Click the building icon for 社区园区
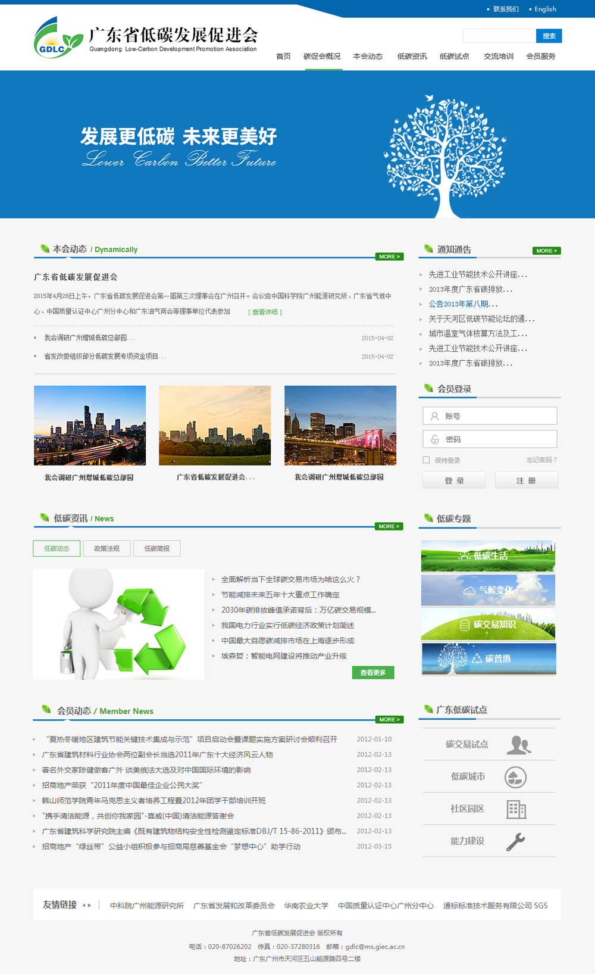595x974 pixels. (516, 809)
